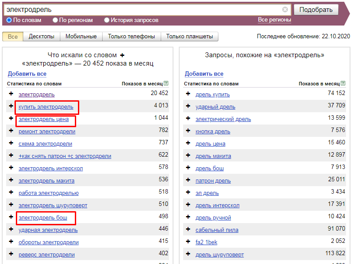
Task: Click into the search box containing 'электродрель'
Action: (x=141, y=9)
